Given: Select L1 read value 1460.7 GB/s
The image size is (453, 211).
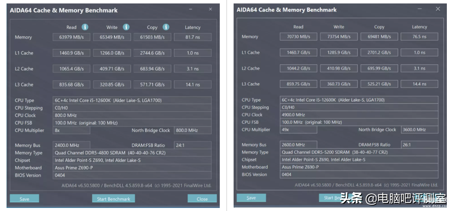Looking at the screenshot, I should (x=299, y=52).
